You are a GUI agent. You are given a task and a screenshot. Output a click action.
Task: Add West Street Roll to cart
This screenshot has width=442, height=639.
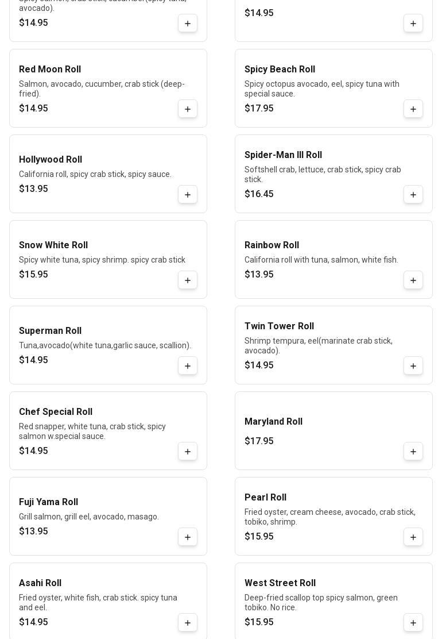pos(413,623)
